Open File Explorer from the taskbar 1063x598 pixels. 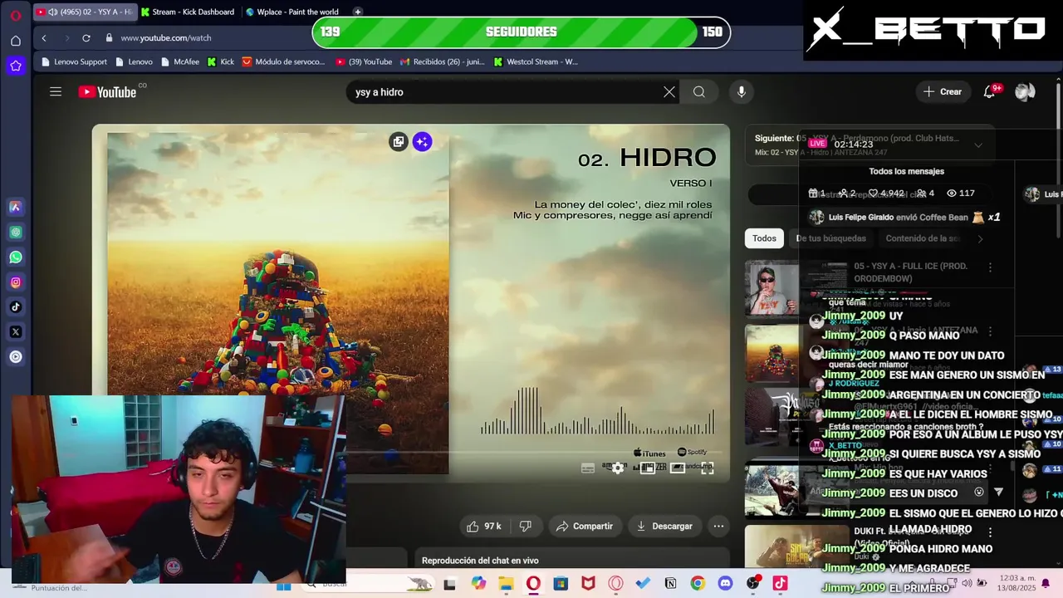(x=506, y=584)
